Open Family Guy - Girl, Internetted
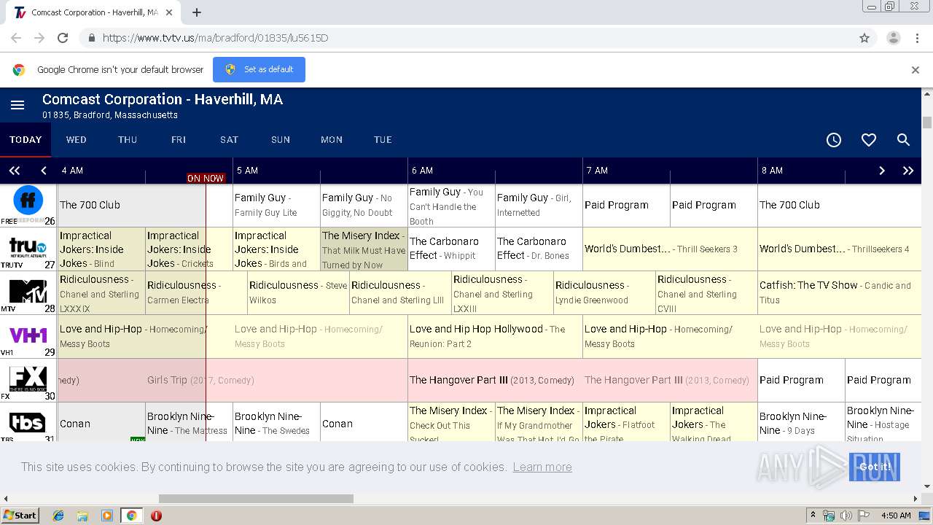The image size is (933, 525). coord(539,205)
